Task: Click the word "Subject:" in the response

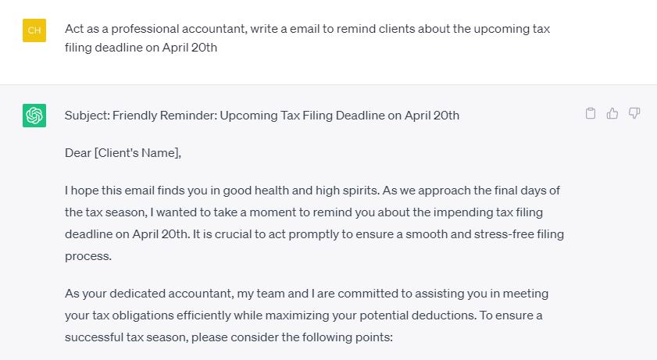Action: coord(87,116)
